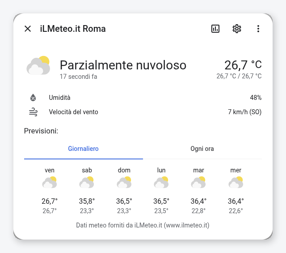Click the Umidità 48% value
This screenshot has height=253, width=286.
(x=256, y=98)
